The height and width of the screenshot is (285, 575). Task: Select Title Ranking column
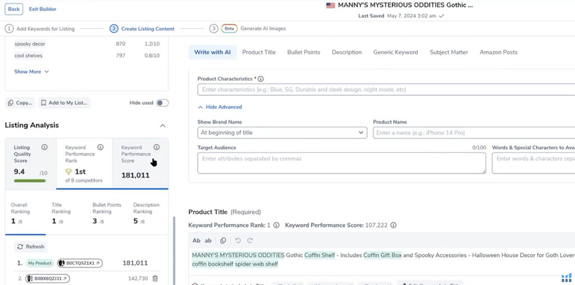click(x=66, y=214)
